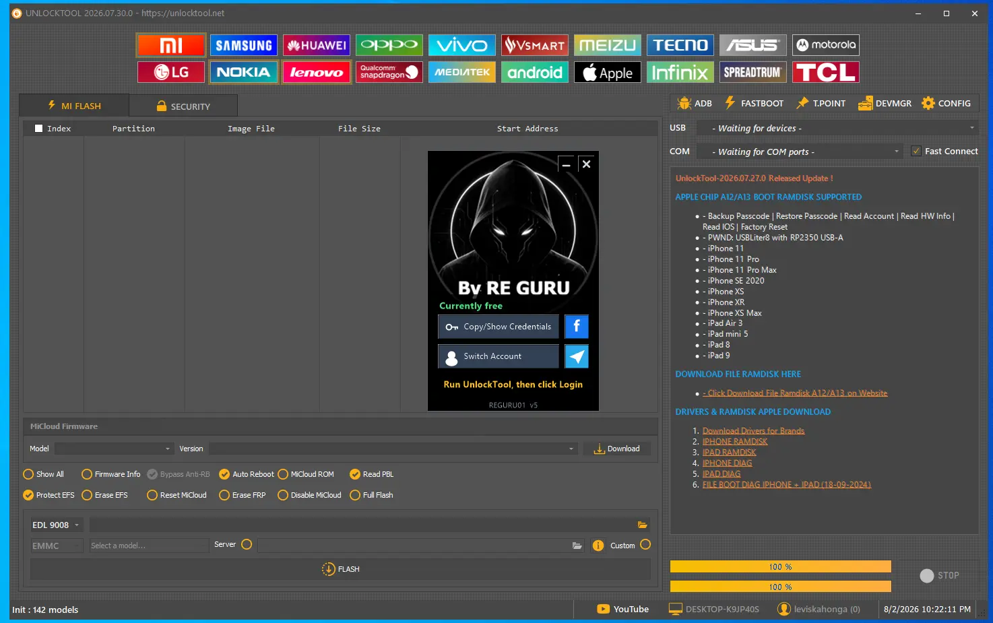The height and width of the screenshot is (623, 993).
Task: Close the RE GURU popup
Action: coord(587,164)
